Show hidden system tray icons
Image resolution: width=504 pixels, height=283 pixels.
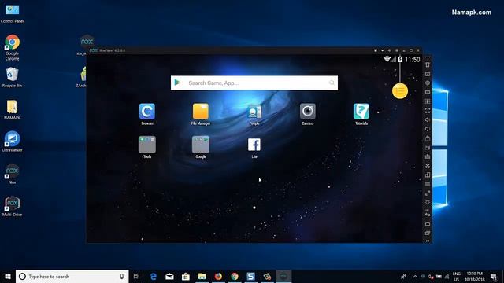tap(415, 276)
